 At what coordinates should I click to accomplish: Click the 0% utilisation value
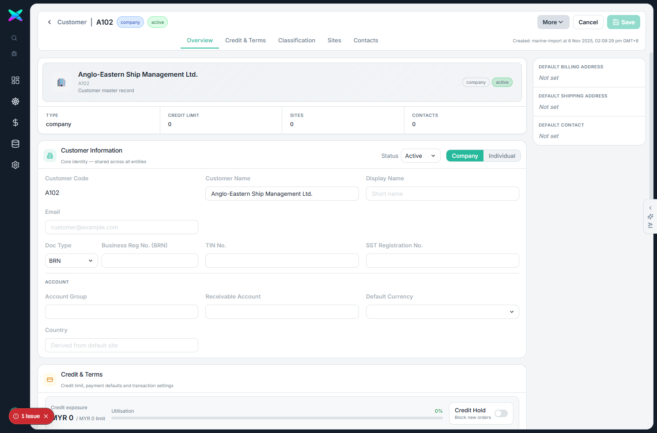pos(438,411)
